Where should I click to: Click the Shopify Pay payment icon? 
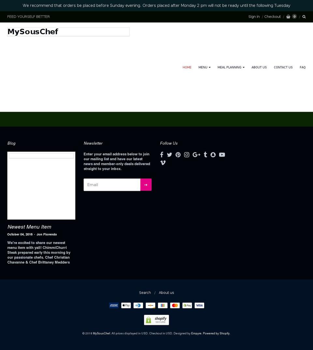pos(187,305)
